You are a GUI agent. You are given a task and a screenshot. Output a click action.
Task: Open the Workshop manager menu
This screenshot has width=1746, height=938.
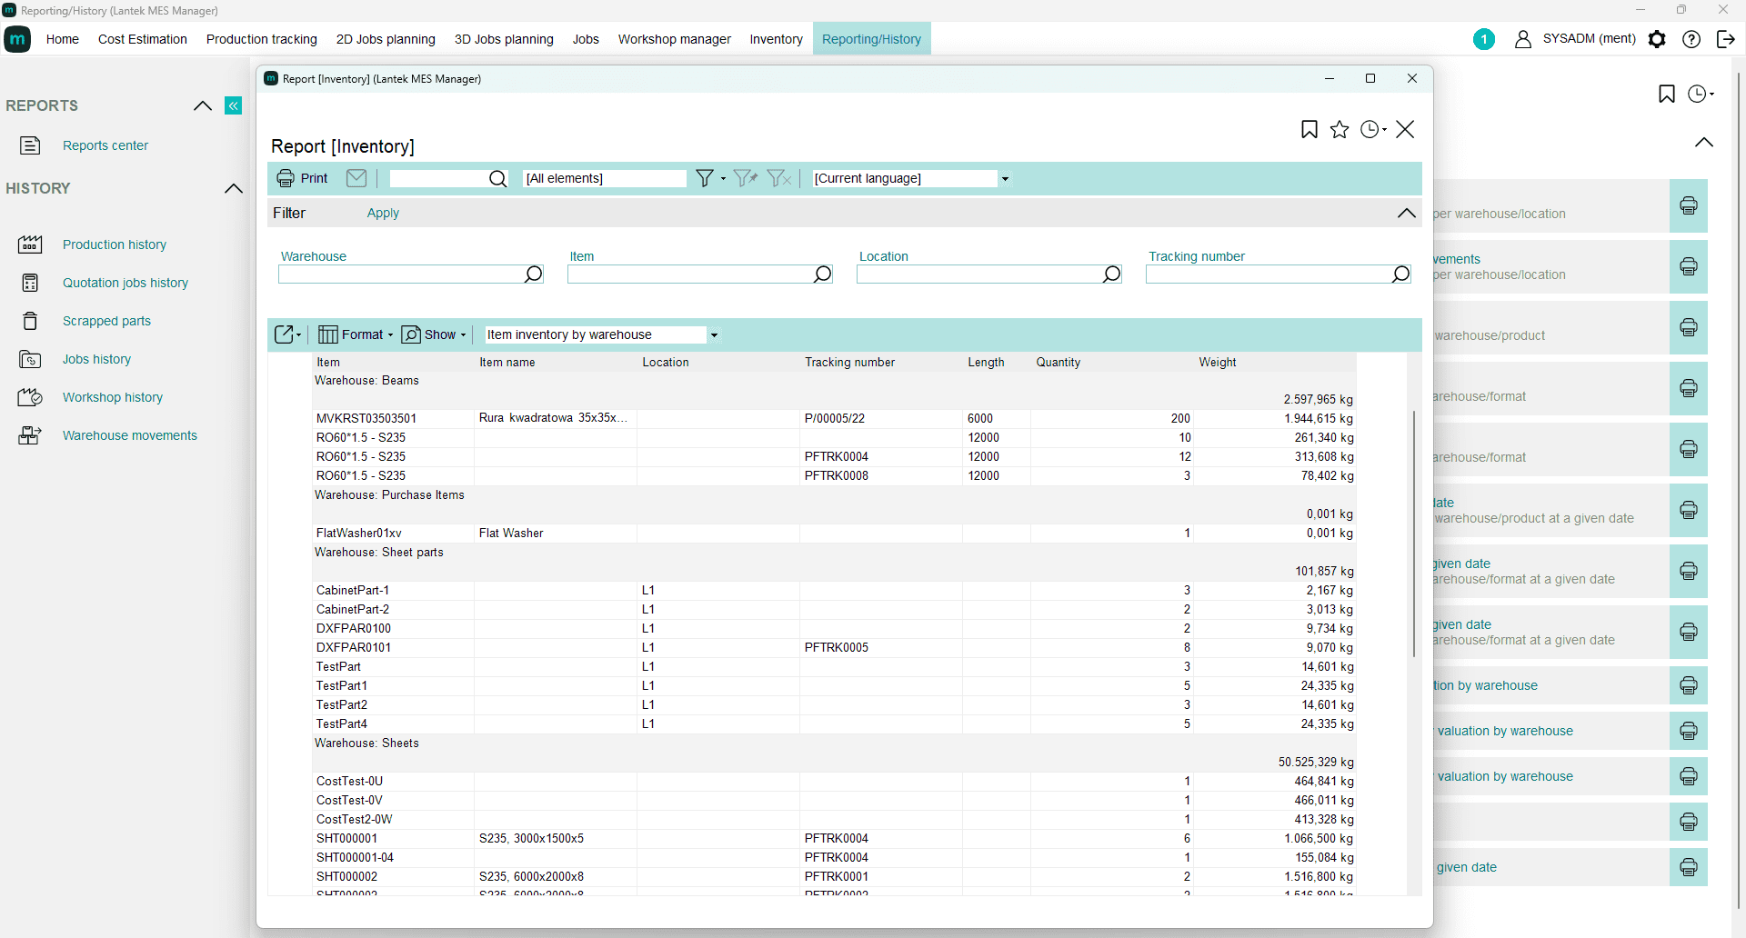tap(674, 39)
